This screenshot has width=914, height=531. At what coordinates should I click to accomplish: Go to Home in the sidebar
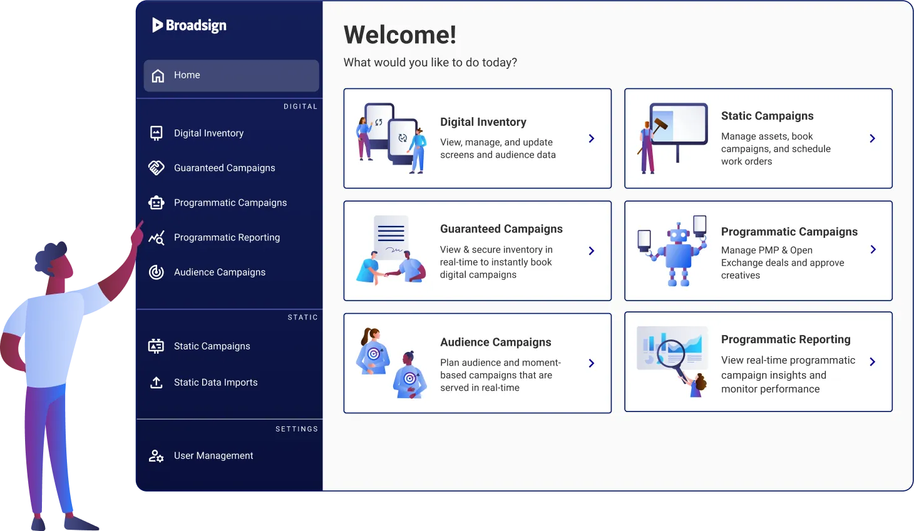[232, 76]
